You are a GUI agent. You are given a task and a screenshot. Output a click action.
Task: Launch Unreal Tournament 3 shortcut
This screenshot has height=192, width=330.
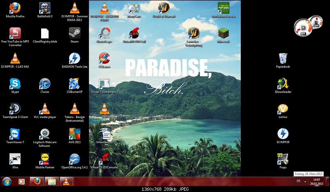105,84
